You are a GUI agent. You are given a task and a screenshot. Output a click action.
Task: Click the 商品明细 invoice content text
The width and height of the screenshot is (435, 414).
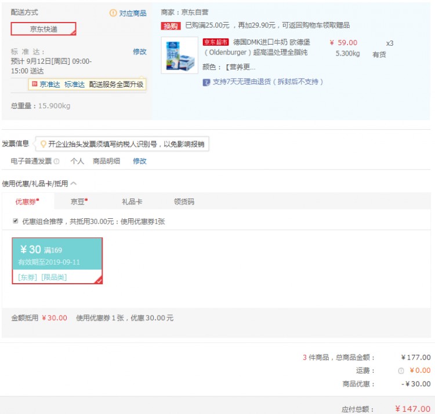106,161
